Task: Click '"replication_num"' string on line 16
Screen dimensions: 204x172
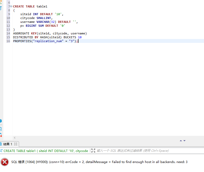Action: (x=48, y=41)
